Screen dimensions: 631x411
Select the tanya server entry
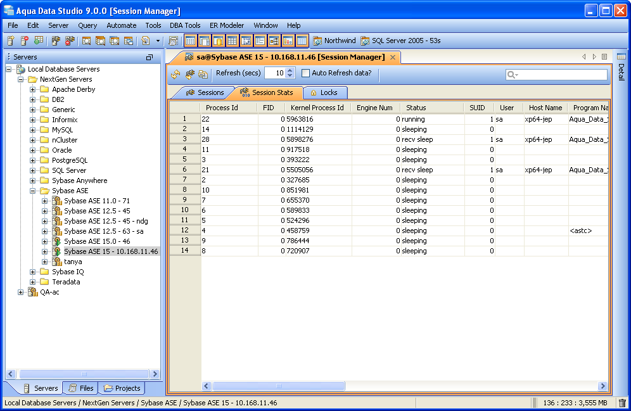[x=73, y=262]
